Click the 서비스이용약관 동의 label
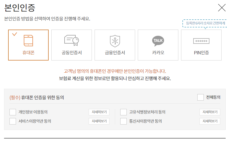The height and width of the screenshot is (142, 227). (35, 121)
